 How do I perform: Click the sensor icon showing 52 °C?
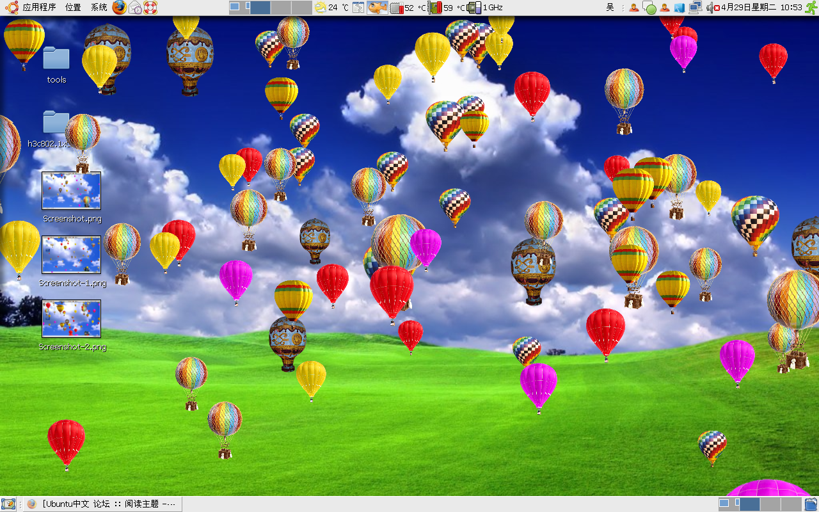click(x=397, y=8)
